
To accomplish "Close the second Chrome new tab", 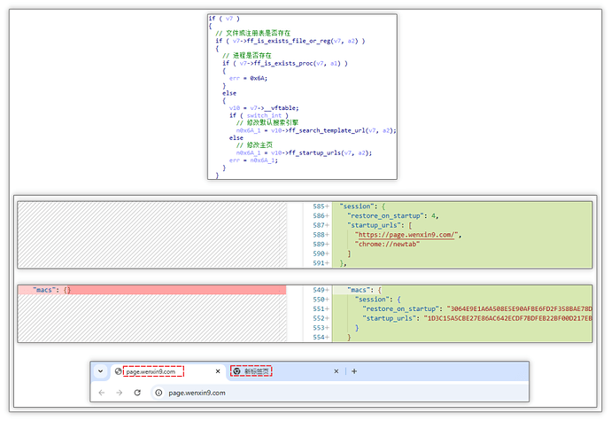I will coord(335,371).
